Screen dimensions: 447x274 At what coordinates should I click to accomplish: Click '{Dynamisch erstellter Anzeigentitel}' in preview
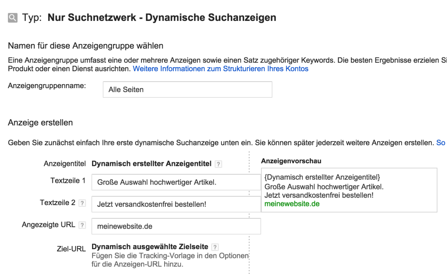click(x=322, y=177)
